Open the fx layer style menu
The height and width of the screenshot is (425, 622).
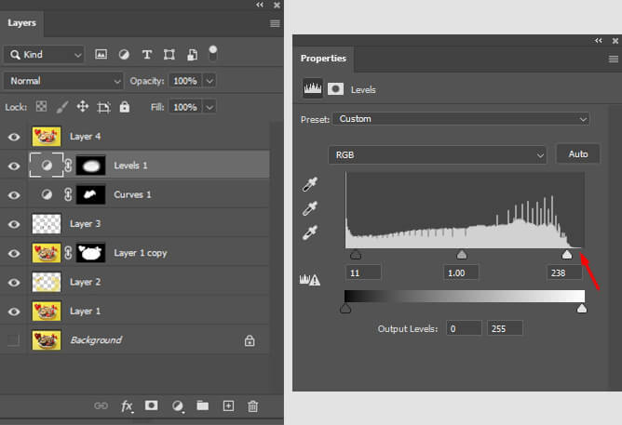point(127,406)
